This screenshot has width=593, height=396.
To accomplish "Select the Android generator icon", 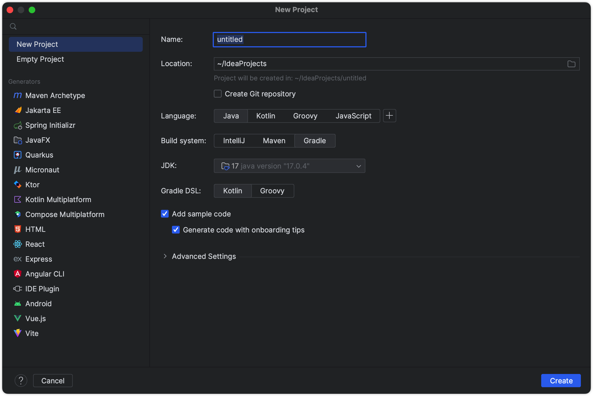I will tap(18, 304).
